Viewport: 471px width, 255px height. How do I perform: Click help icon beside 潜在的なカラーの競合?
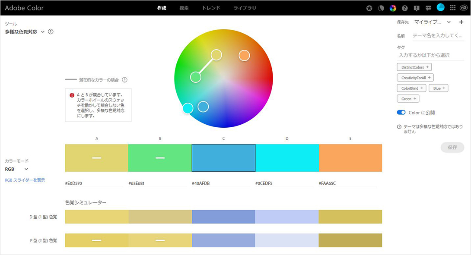point(124,80)
